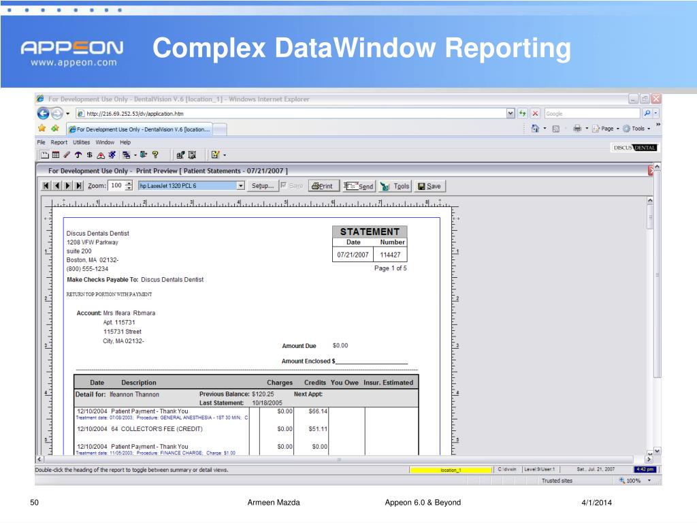
Task: Open the IE Tools menu dropdown
Action: pos(636,129)
